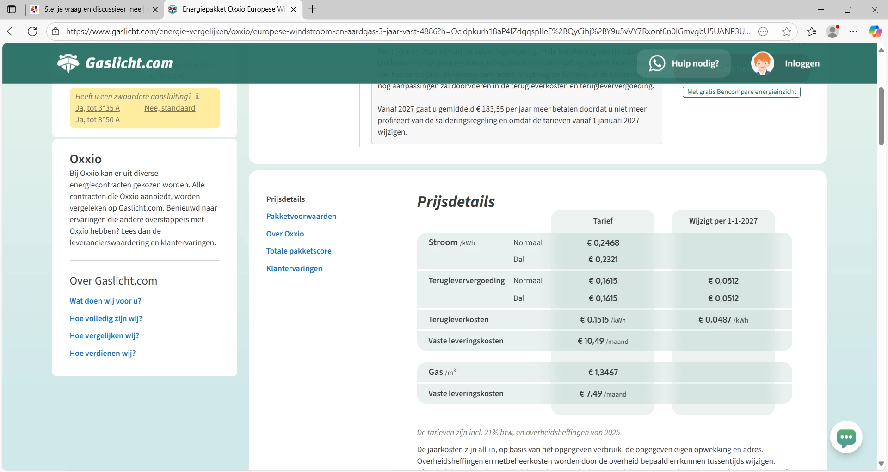Click the Gaslicht.com logo
888x472 pixels.
(x=115, y=63)
